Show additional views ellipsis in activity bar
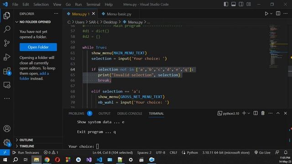Viewport: 292px width, 164px height. coord(7,98)
